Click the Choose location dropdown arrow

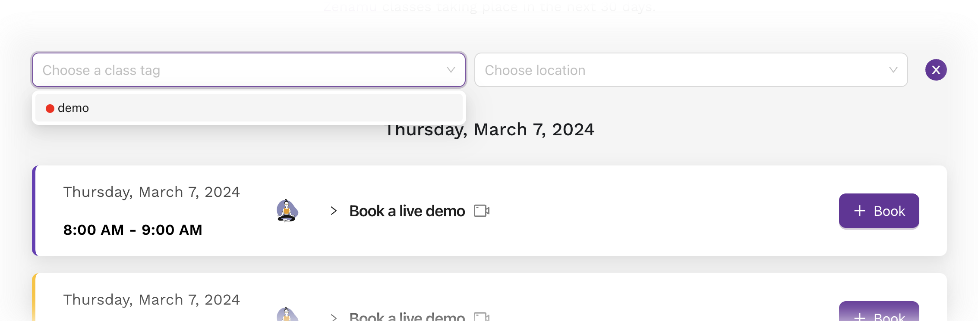[893, 70]
